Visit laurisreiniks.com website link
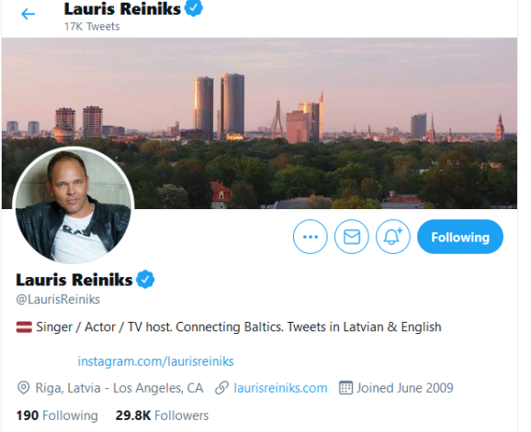The height and width of the screenshot is (432, 531). (x=280, y=388)
